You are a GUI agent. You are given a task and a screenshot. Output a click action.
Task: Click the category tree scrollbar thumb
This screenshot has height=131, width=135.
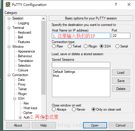click(43, 58)
